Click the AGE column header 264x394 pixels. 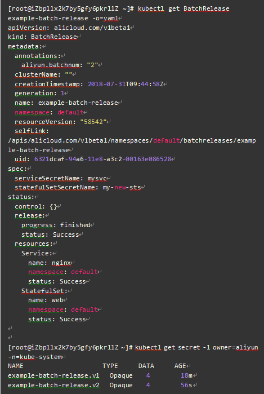click(181, 366)
